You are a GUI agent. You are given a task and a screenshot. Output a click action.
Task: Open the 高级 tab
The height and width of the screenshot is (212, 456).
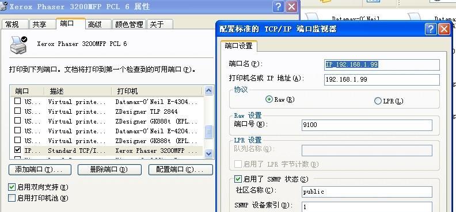coord(99,24)
